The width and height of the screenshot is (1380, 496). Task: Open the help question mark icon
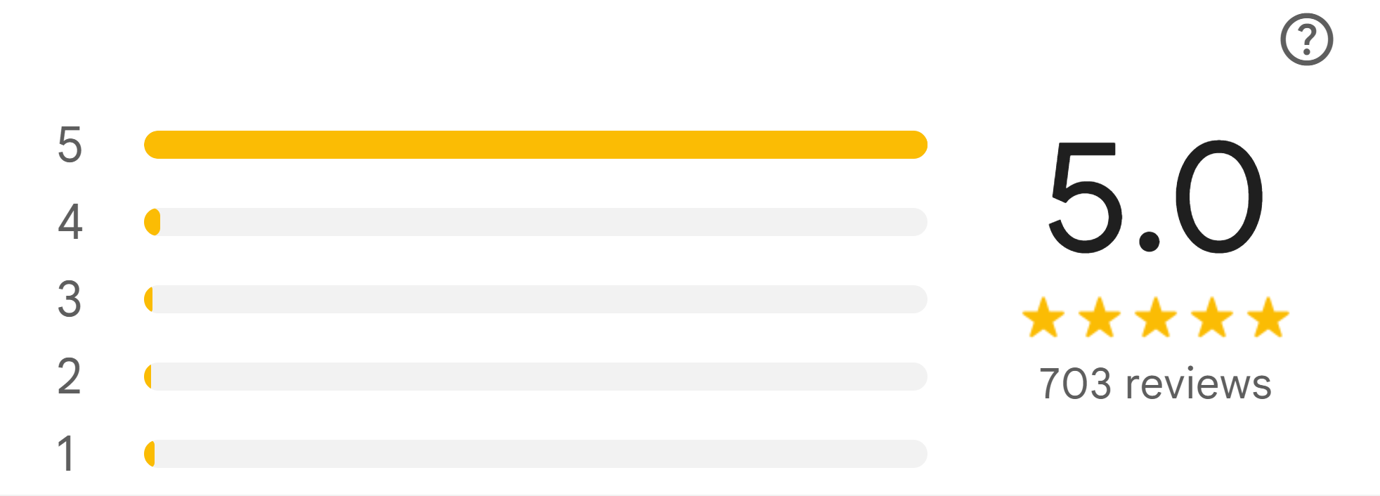(1307, 39)
